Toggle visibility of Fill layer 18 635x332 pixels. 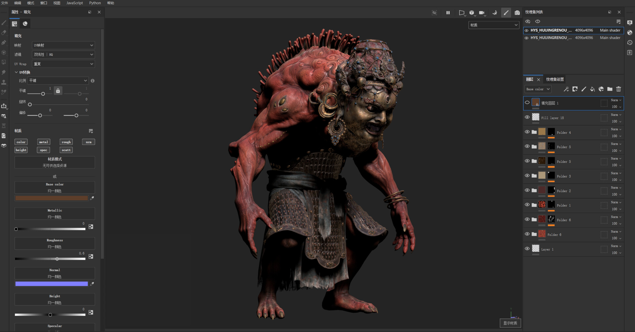tap(527, 117)
